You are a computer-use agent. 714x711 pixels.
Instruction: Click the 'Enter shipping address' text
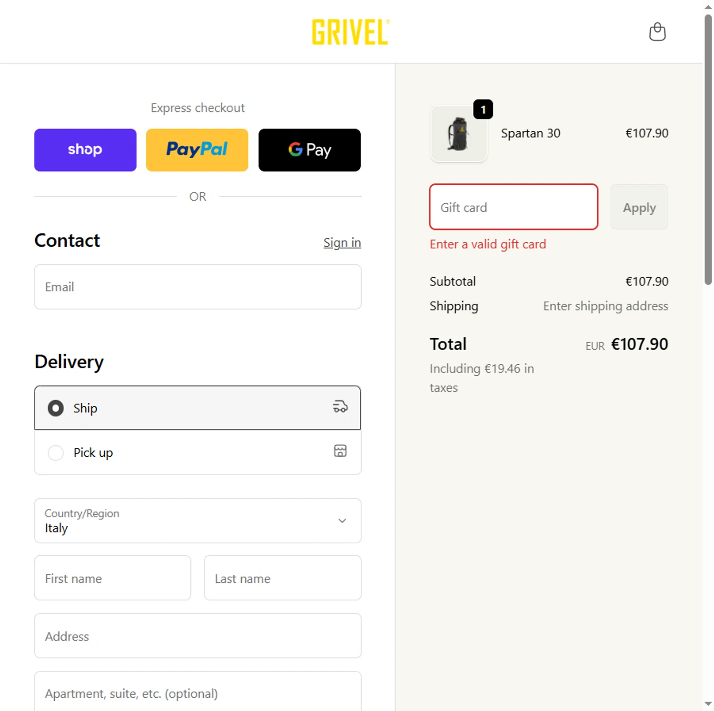point(605,306)
